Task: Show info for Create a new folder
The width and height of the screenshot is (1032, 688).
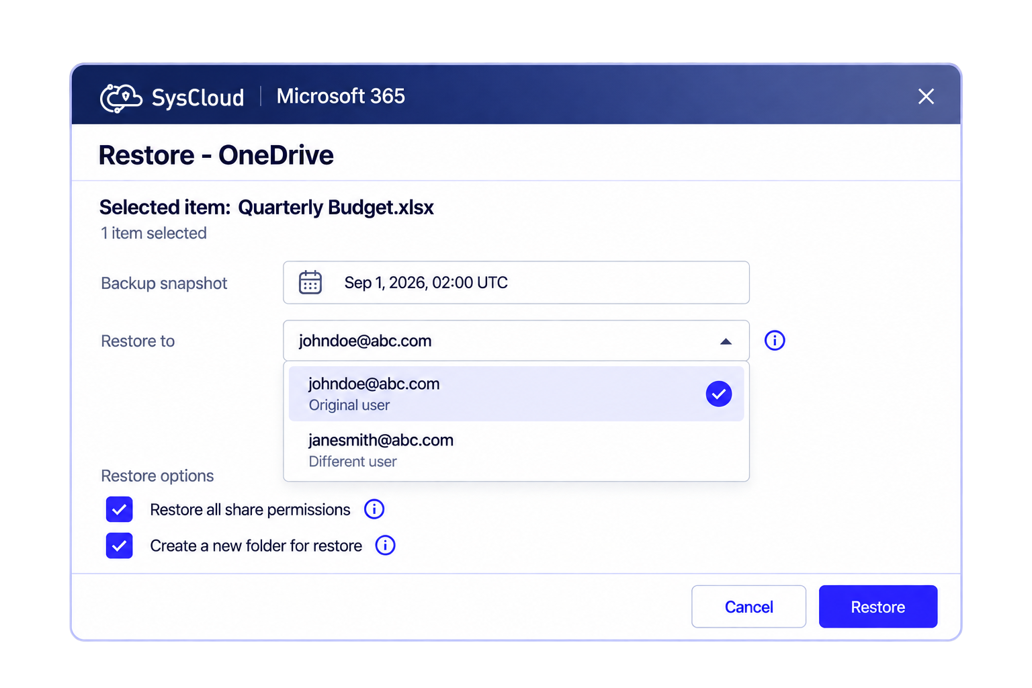Action: [x=385, y=545]
